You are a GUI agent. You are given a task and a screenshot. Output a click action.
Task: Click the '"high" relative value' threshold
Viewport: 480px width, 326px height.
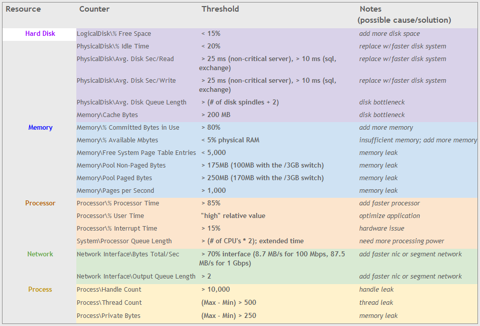click(x=233, y=216)
